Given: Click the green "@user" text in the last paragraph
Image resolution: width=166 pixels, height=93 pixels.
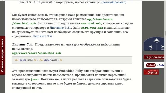Looking at the screenshot, I should (35, 79).
